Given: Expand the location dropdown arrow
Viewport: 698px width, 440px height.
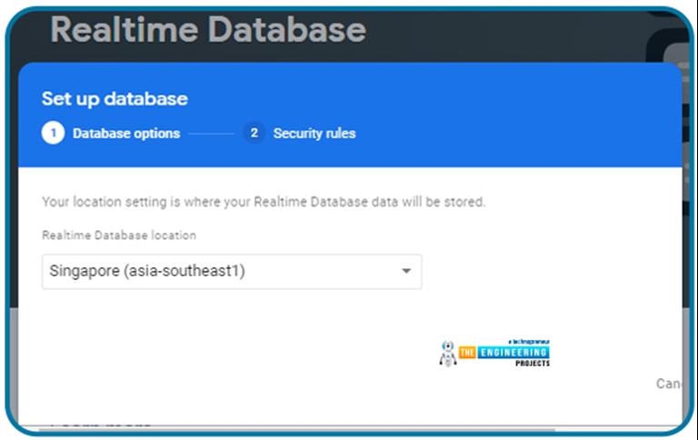Looking at the screenshot, I should [x=405, y=271].
